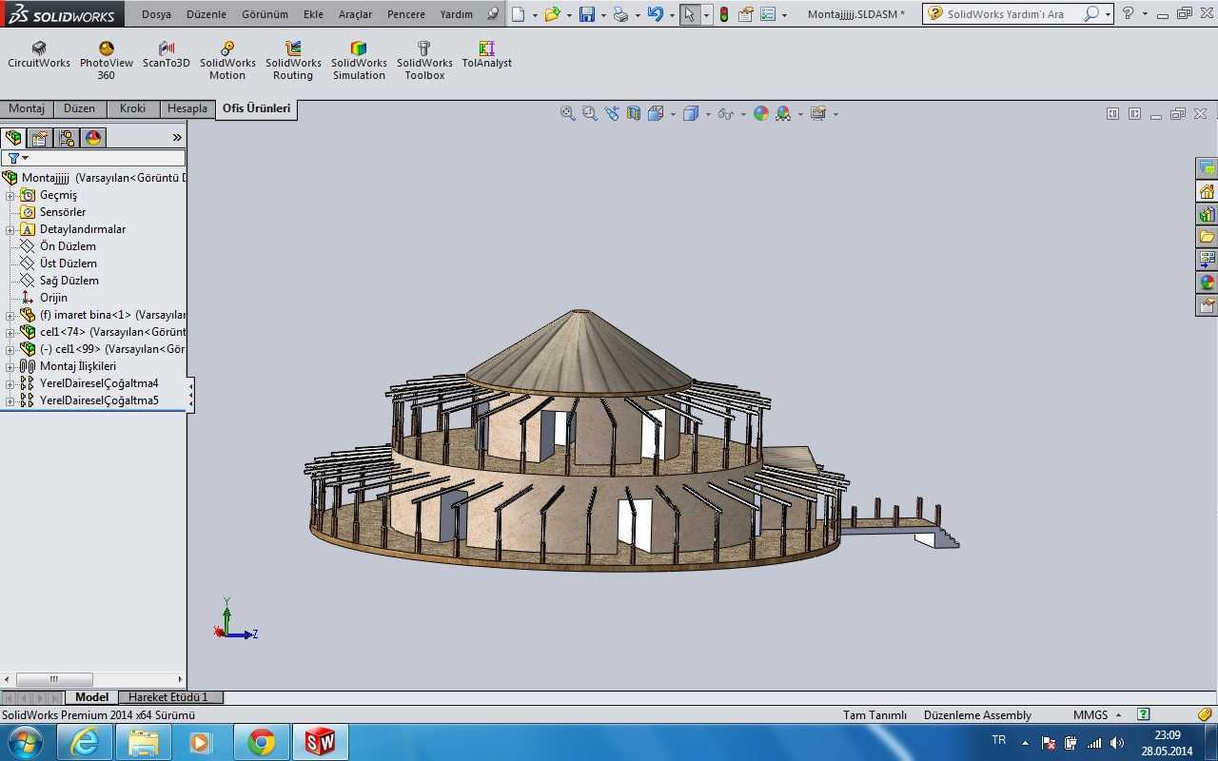
Task: Start the ScanTo3D add-in
Action: tap(167, 55)
